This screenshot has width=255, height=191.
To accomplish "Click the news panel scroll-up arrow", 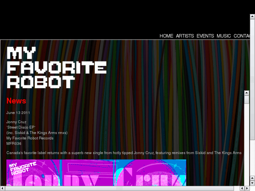I will [247, 93].
